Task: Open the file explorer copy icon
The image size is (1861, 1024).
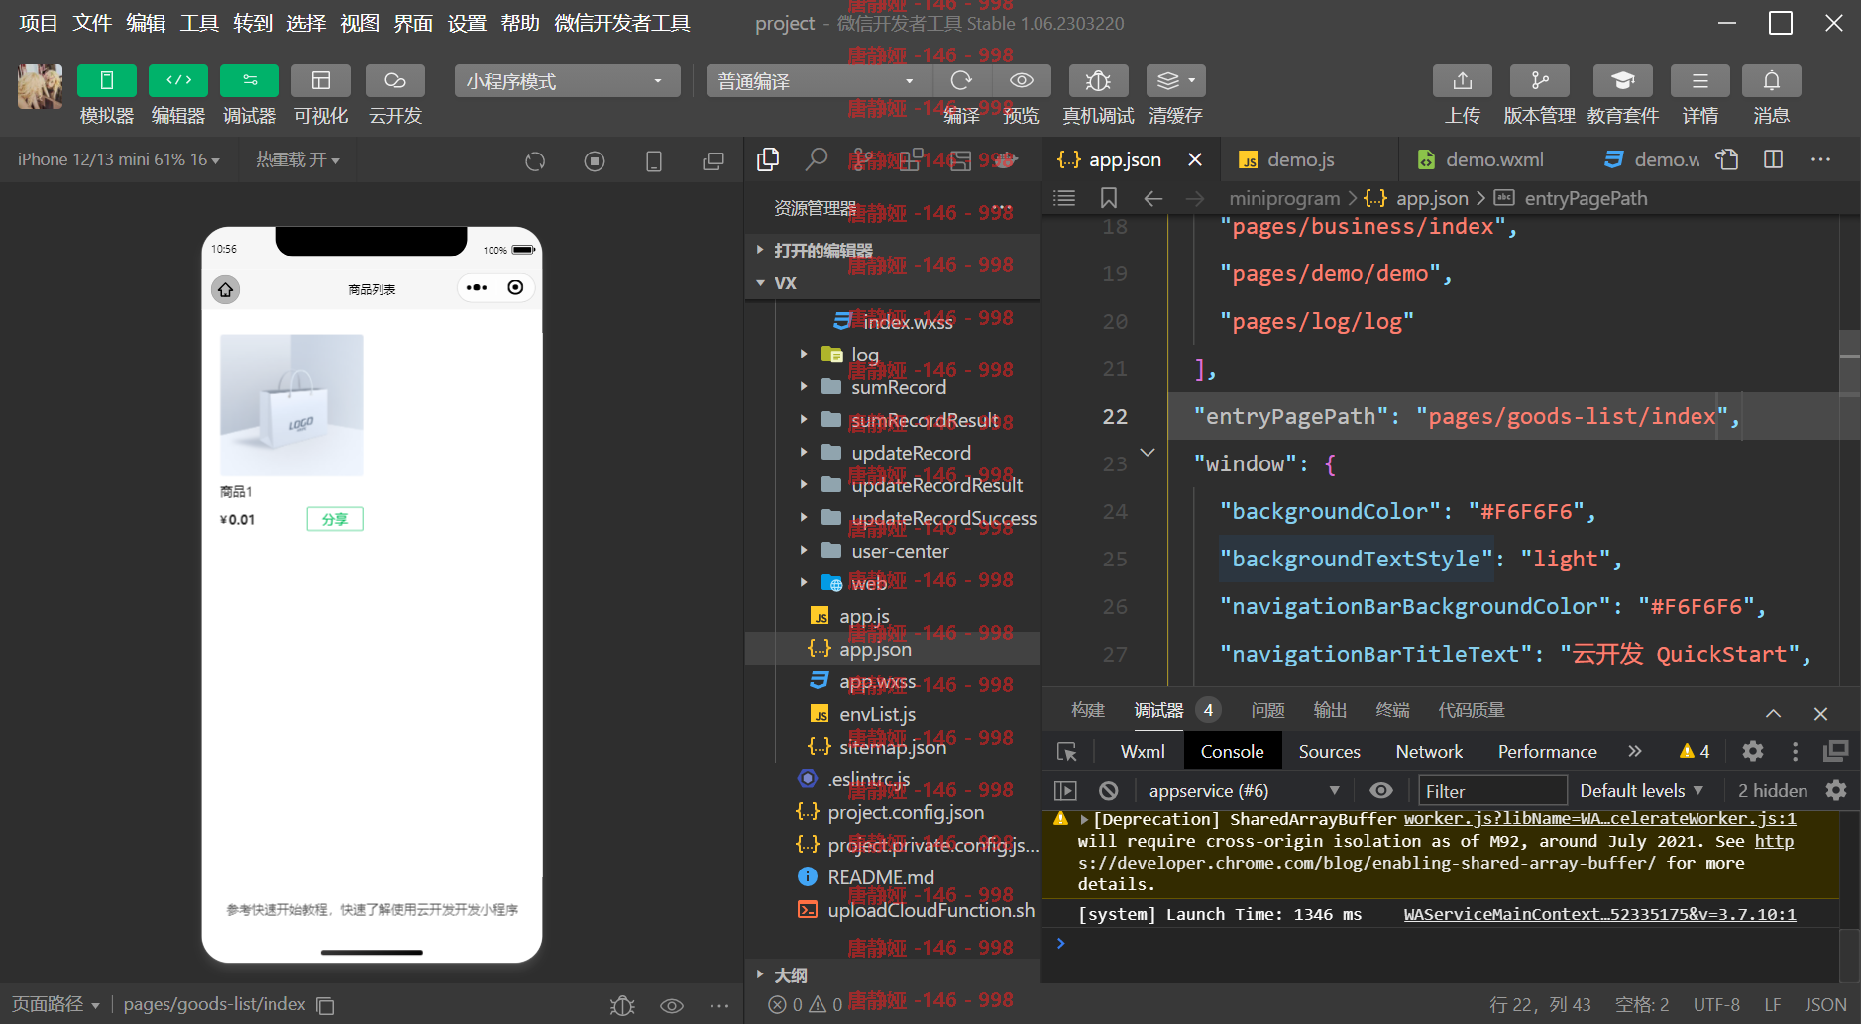Action: (x=768, y=159)
